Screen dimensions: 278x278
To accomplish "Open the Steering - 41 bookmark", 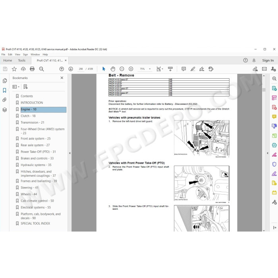I will pyautogui.click(x=29, y=187).
